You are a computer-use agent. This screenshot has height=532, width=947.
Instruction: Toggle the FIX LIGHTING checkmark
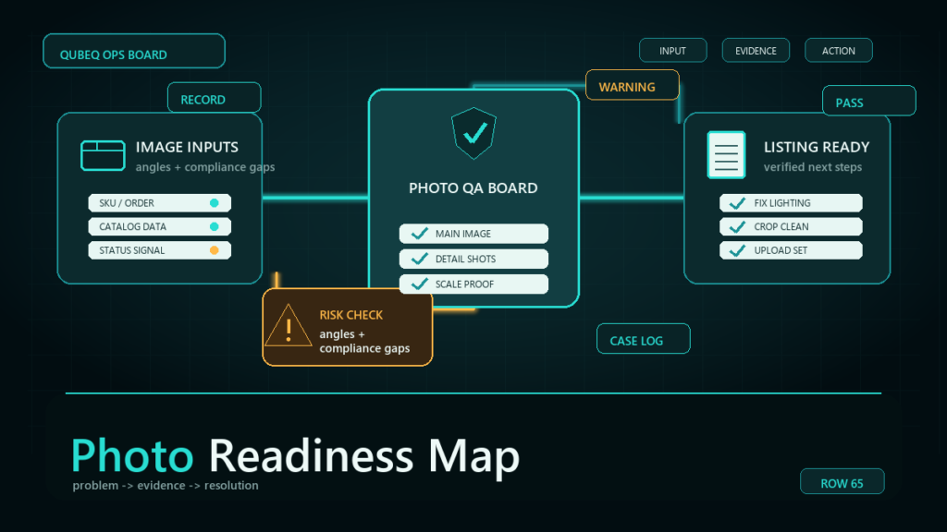[737, 203]
